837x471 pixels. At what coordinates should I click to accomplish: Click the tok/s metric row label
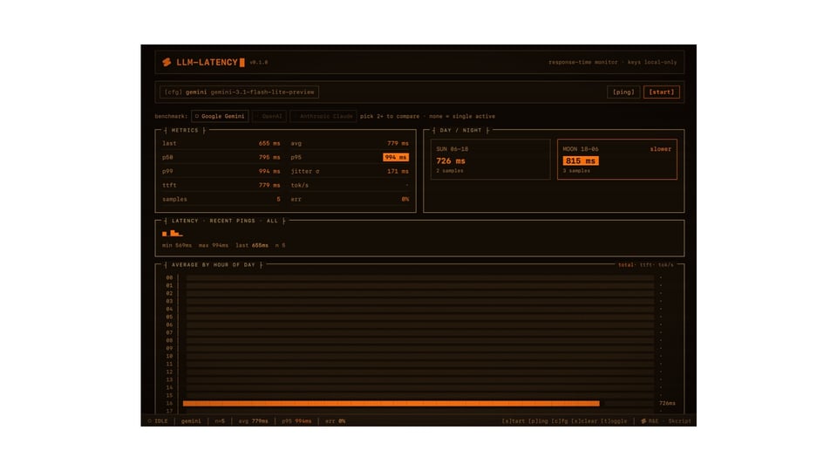[x=299, y=185]
